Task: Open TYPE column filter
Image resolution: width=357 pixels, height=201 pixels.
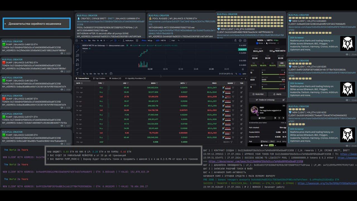Action: pyautogui.click(x=103, y=83)
